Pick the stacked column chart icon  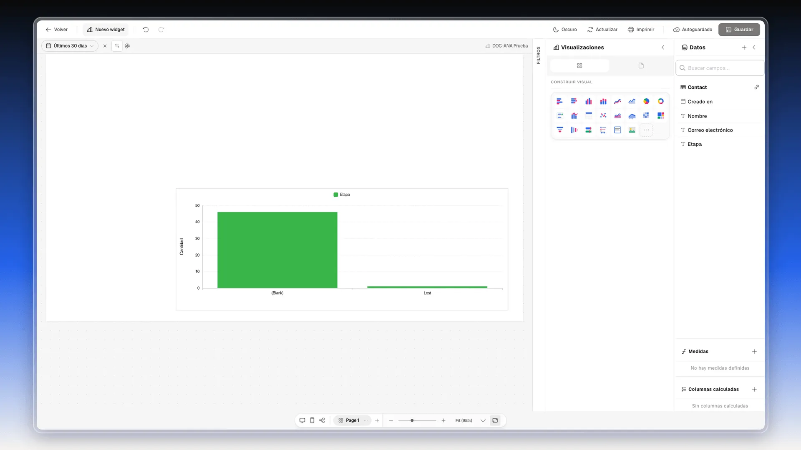pos(603,101)
